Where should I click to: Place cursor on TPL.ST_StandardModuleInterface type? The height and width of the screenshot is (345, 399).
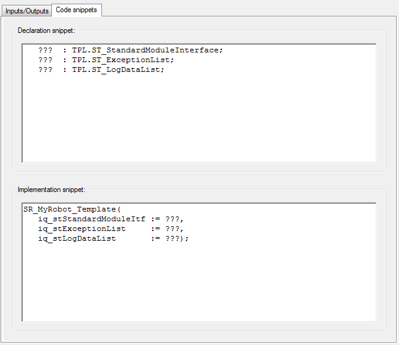(147, 51)
